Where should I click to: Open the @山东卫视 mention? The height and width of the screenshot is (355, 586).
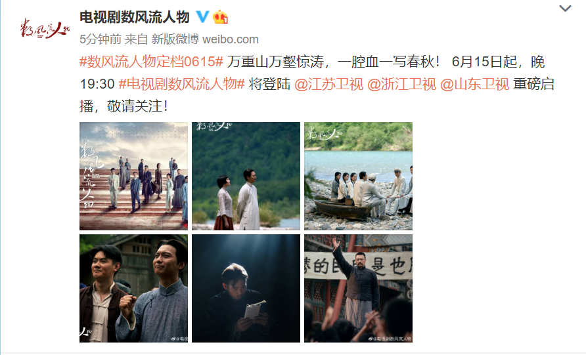point(474,84)
